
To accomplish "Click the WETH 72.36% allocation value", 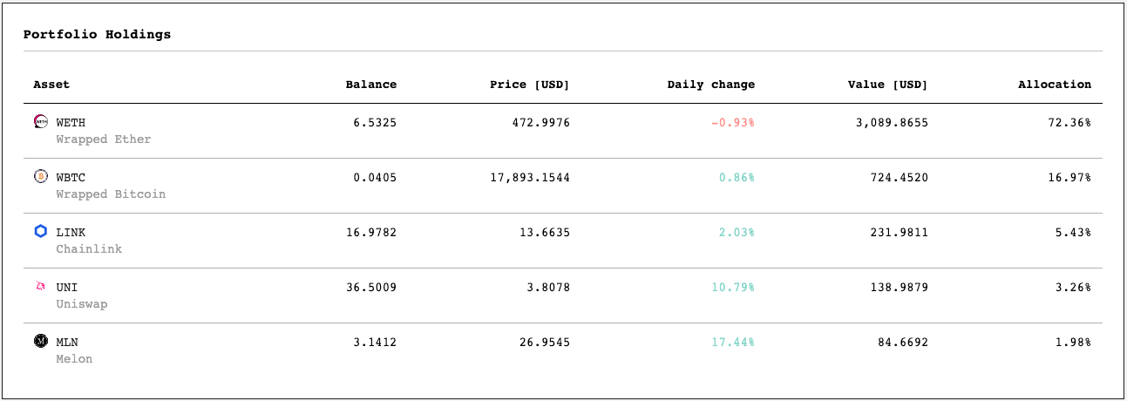I will [x=1069, y=122].
